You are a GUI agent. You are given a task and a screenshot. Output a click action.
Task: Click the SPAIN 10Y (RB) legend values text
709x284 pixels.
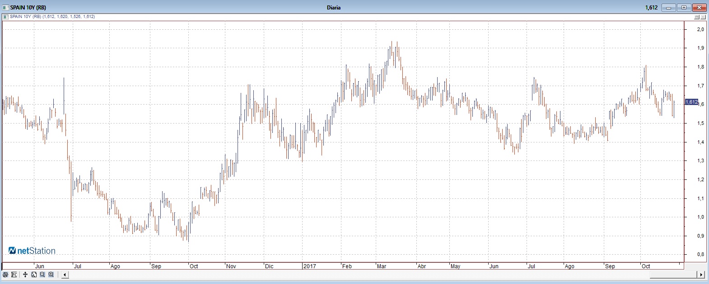pyautogui.click(x=52, y=17)
